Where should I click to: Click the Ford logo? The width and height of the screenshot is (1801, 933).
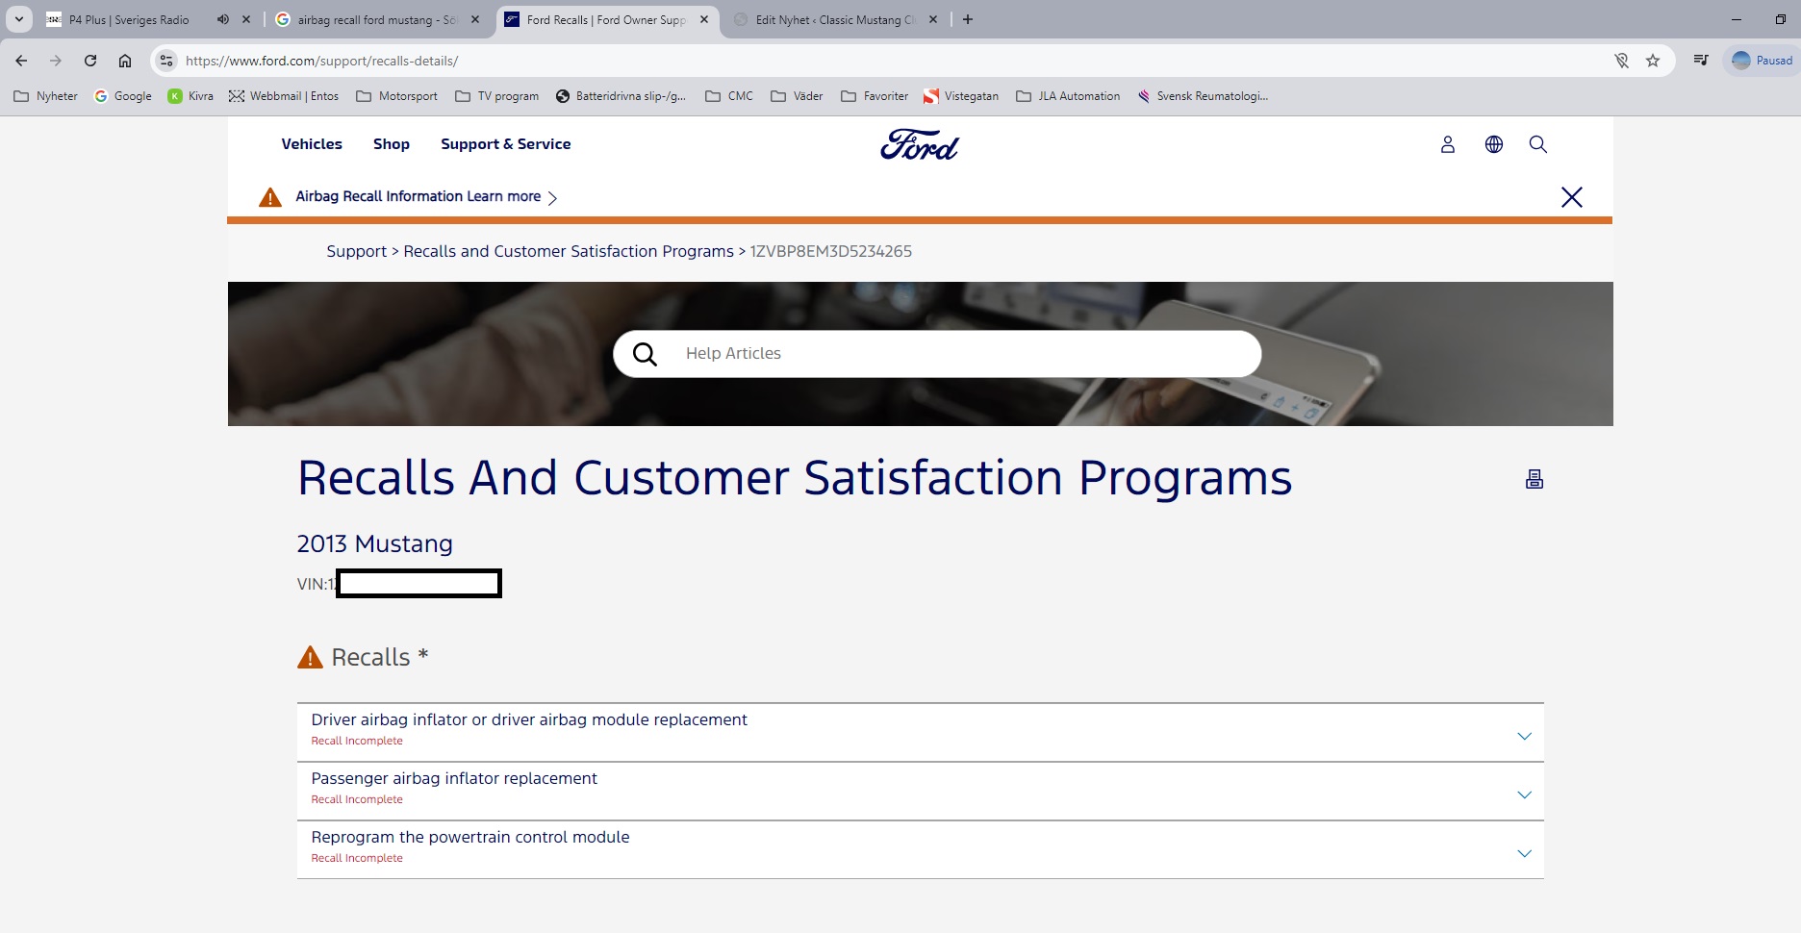pos(920,144)
